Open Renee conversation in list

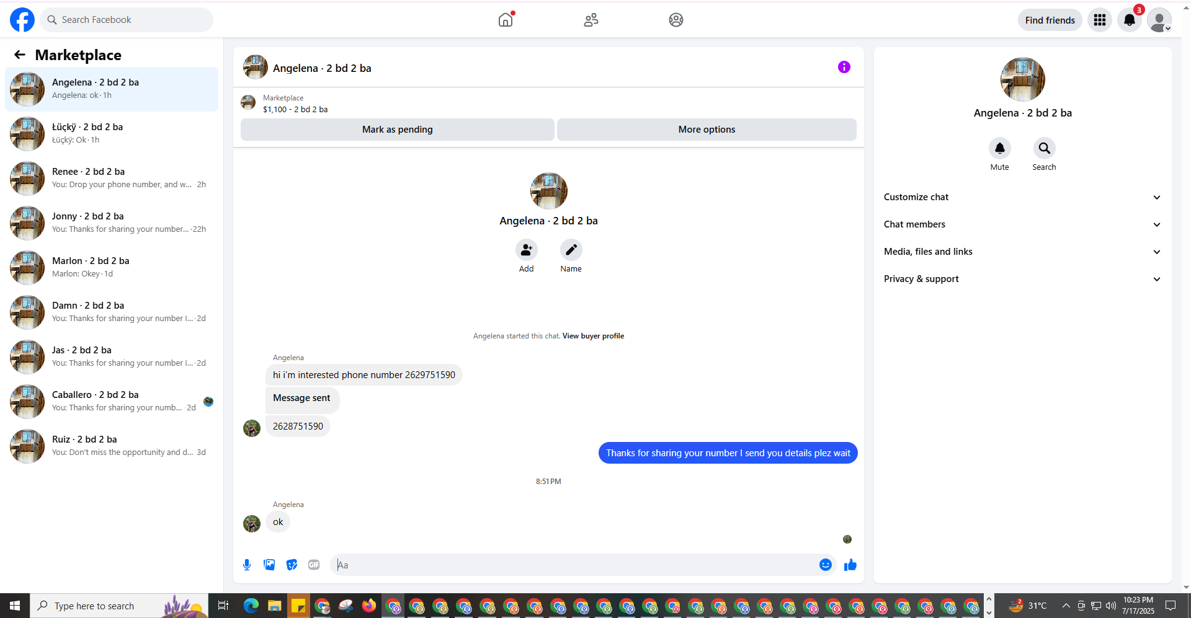coord(112,179)
